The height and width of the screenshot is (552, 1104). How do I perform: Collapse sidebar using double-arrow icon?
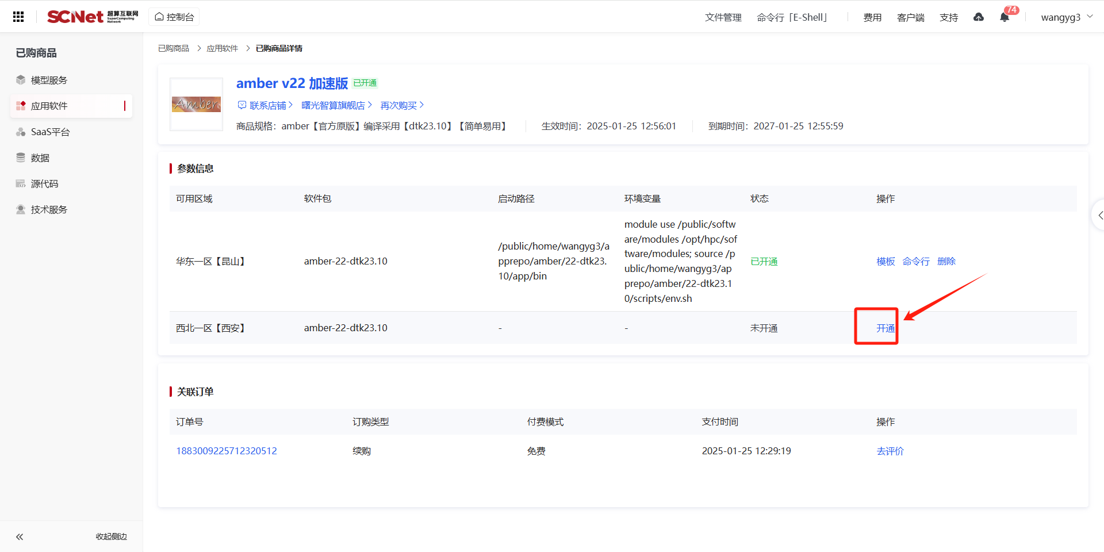(20, 536)
